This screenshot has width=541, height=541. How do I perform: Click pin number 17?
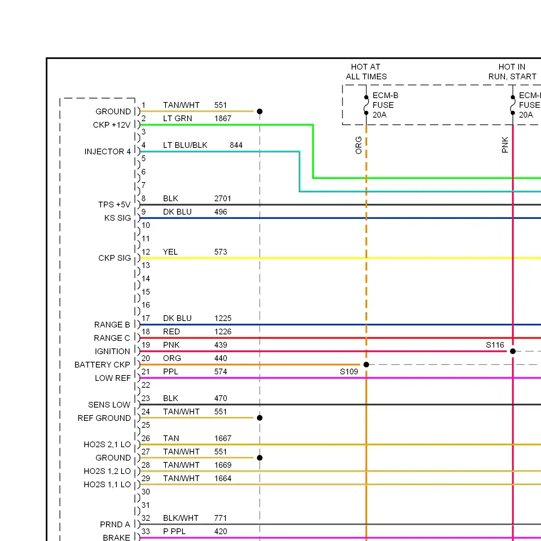pos(146,318)
